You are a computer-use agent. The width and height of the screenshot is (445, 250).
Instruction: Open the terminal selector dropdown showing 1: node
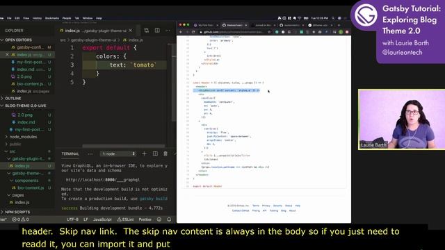(x=118, y=153)
